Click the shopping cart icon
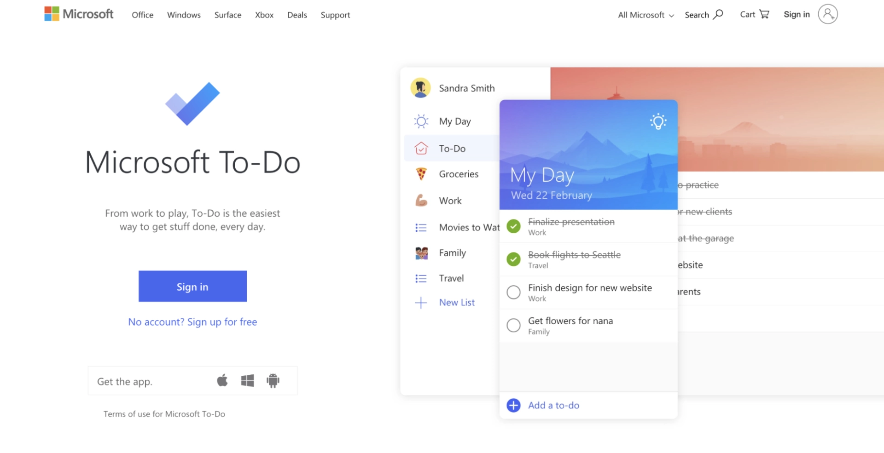The image size is (884, 453). [x=764, y=14]
